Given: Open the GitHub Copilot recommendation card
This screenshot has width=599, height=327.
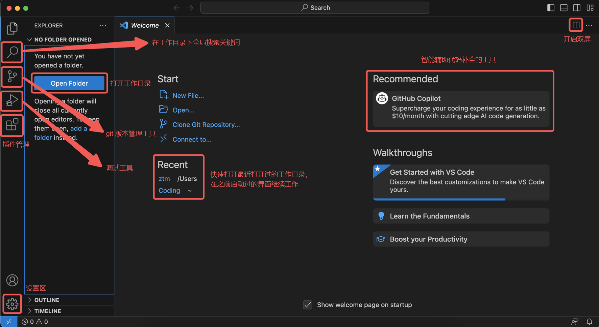Looking at the screenshot, I should tap(461, 109).
